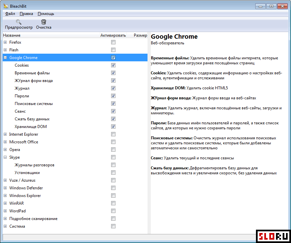Expand the Microsoft Office tree node
Screen dimensions: 291x243
point(5,142)
